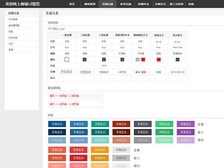Click the green 灵信互动 button, top 正常 row
The height and width of the screenshot is (168, 224).
[164, 124]
